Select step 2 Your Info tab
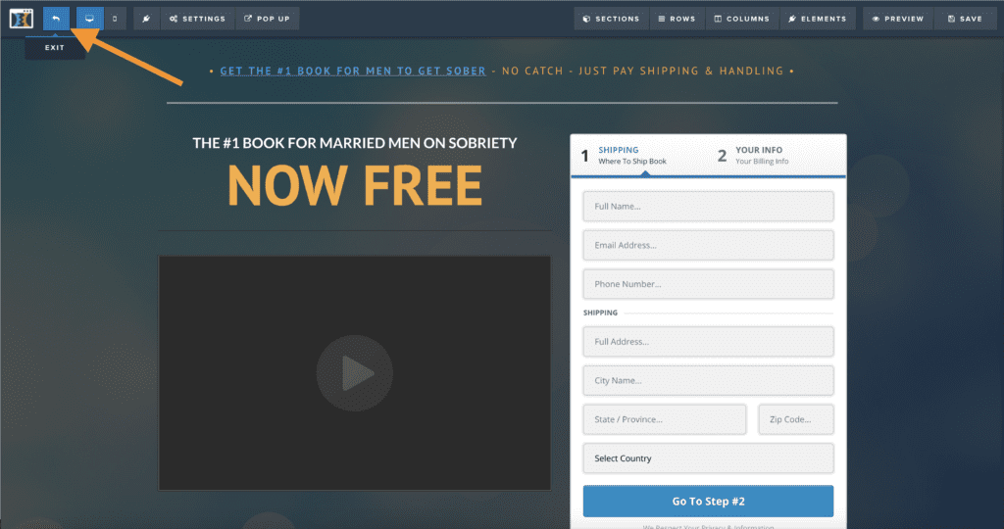1004x529 pixels. (x=754, y=156)
